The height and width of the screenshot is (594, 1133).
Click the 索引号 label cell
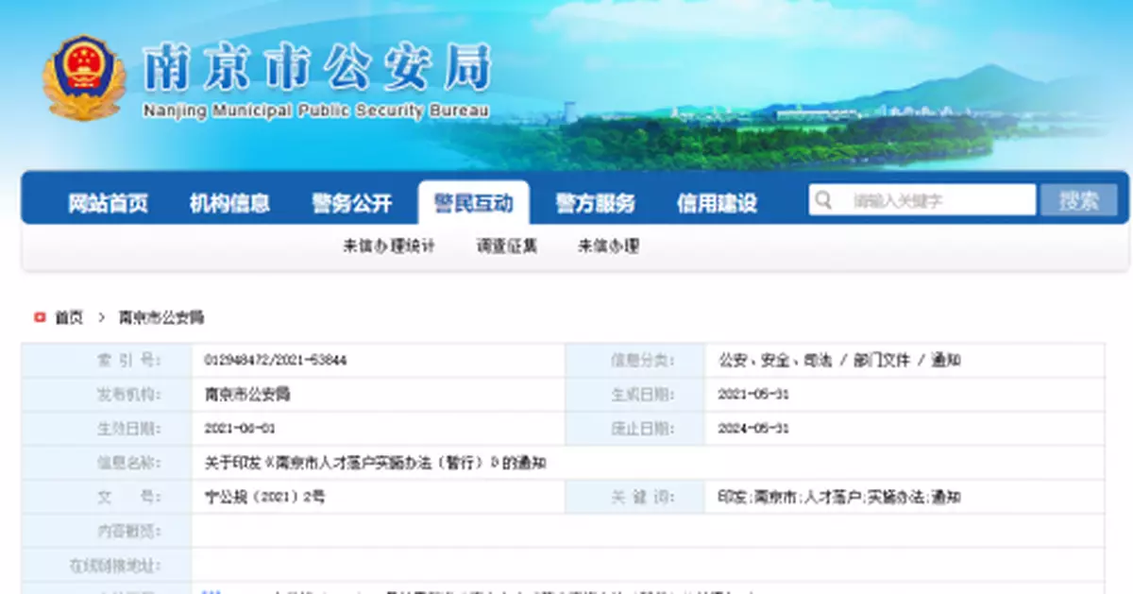(x=107, y=361)
